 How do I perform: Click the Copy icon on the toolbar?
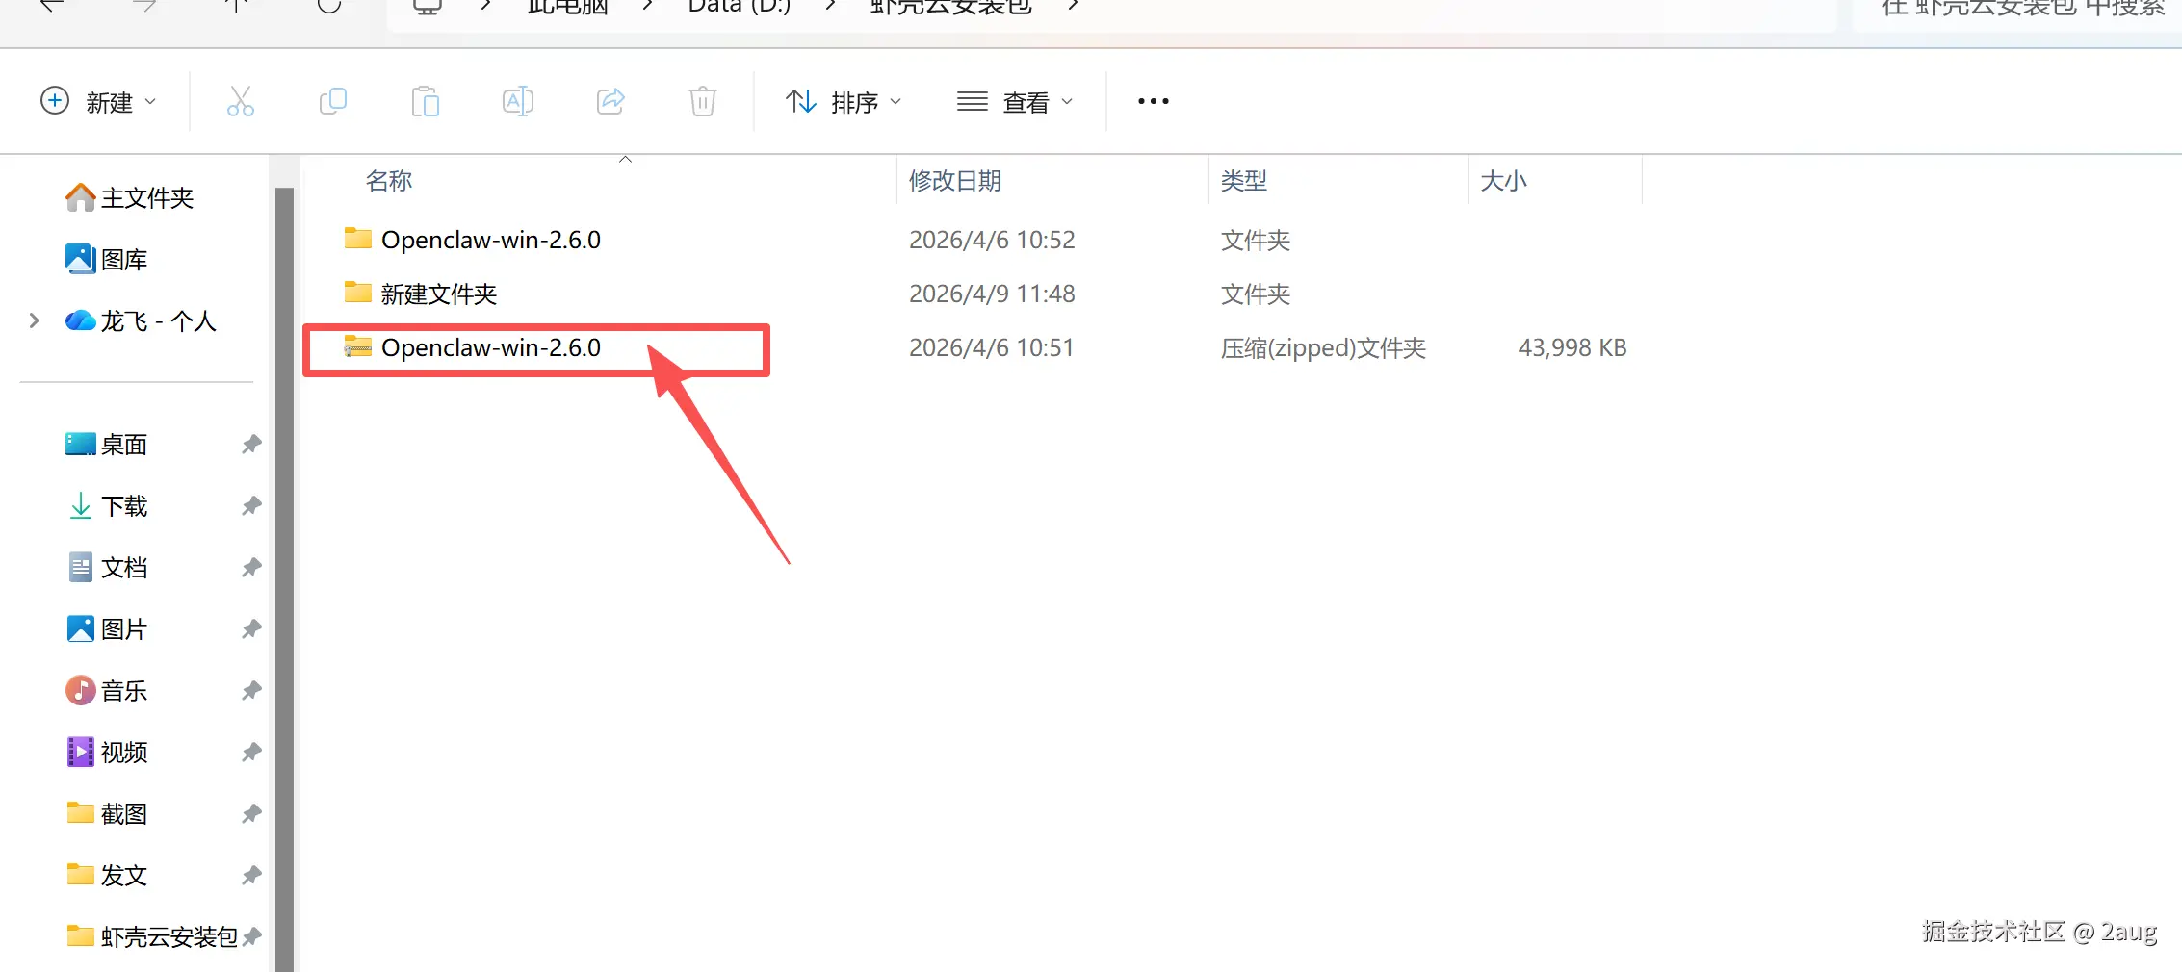tap(332, 101)
